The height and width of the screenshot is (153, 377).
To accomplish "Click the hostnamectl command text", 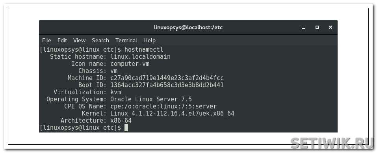I will click(144, 50).
